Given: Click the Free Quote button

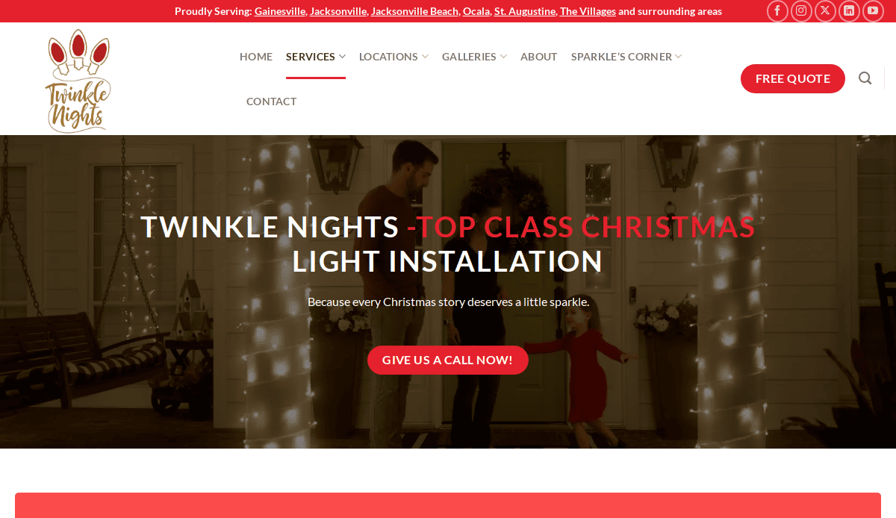Looking at the screenshot, I should (x=793, y=78).
